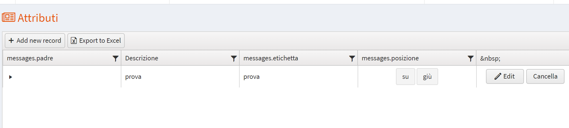569x128 pixels.
Task: Click the Attributi newspaper icon
Action: click(9, 17)
